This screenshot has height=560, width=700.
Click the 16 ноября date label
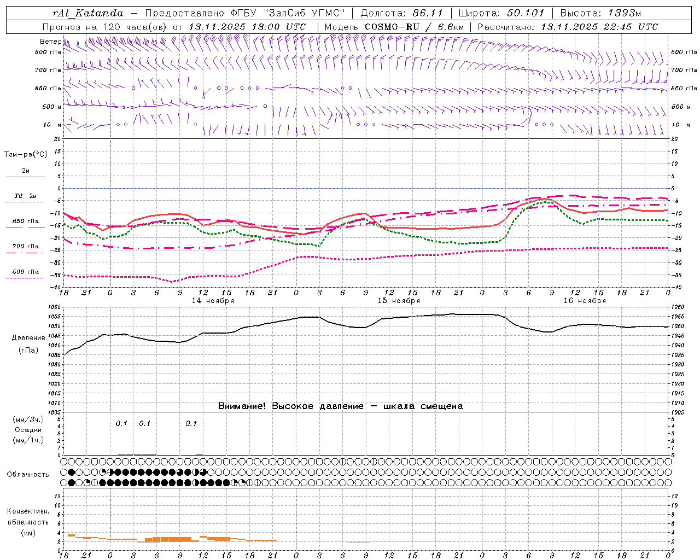tap(585, 301)
